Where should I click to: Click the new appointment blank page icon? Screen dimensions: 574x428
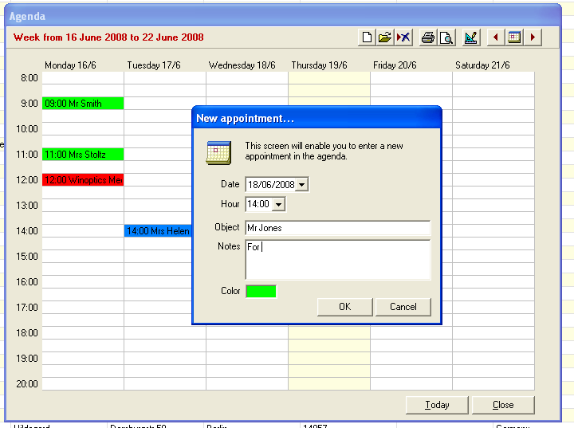pos(368,37)
